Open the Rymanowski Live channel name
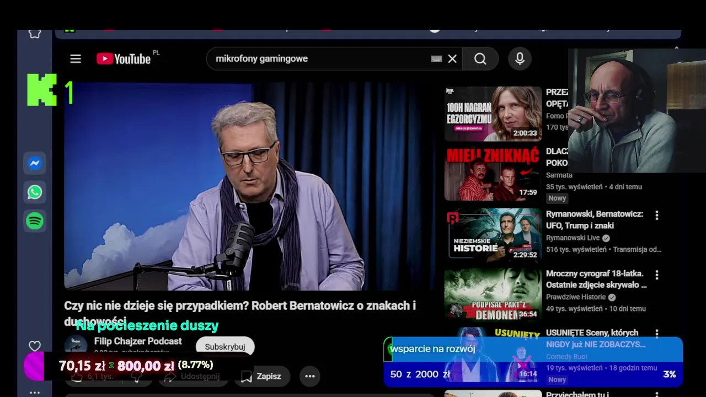 (573, 238)
